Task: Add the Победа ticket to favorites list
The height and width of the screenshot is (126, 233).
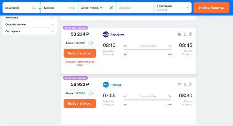Action: coord(180,84)
